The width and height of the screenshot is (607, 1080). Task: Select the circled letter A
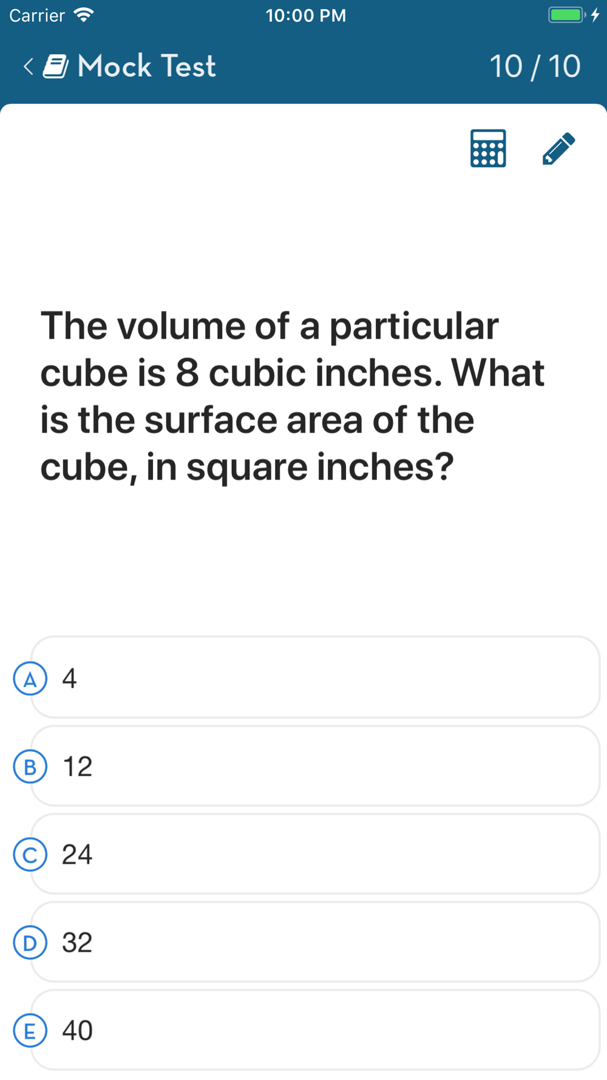coord(30,678)
